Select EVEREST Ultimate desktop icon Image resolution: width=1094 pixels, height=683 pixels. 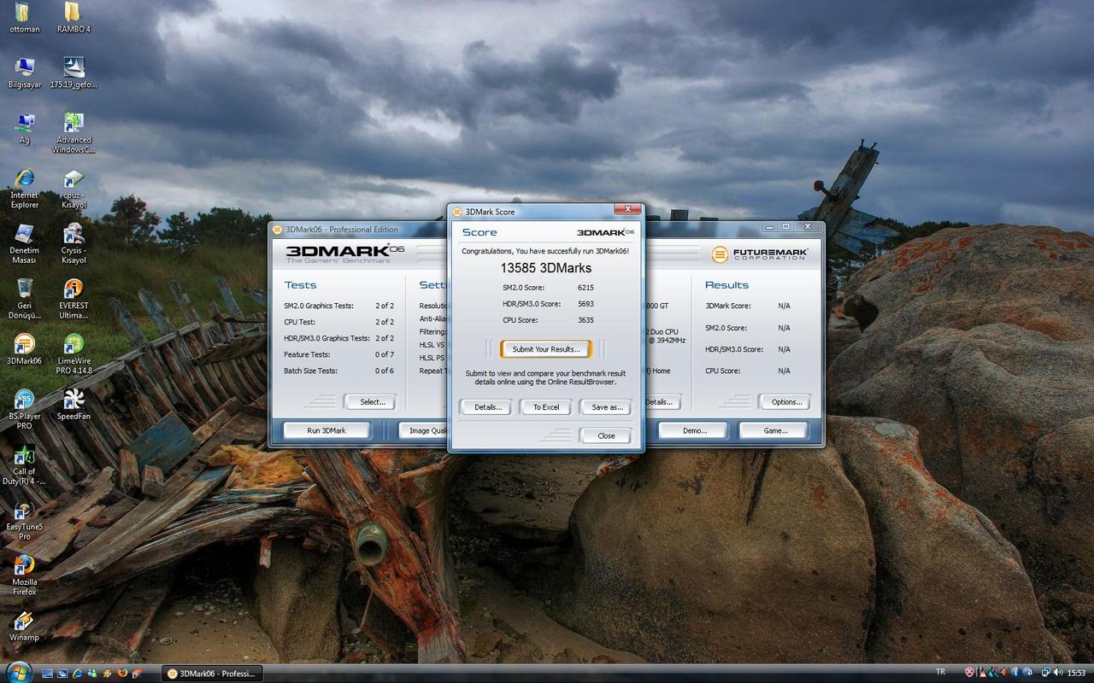point(74,299)
